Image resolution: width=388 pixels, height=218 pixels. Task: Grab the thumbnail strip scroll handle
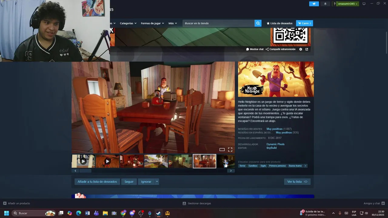point(85,171)
